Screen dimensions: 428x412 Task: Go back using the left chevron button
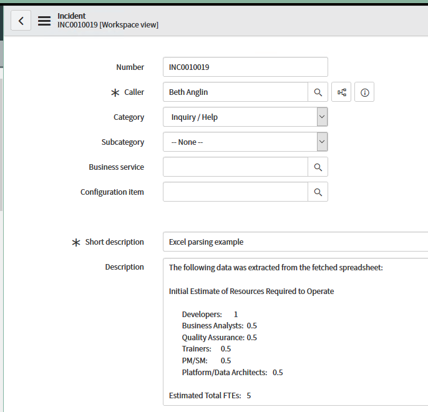pos(21,21)
